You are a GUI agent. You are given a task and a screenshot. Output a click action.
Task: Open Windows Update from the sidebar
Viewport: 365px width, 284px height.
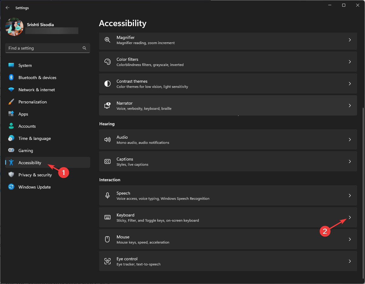[34, 187]
